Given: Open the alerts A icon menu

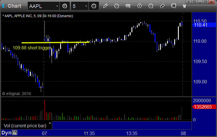Looking at the screenshot, I should [151, 6].
